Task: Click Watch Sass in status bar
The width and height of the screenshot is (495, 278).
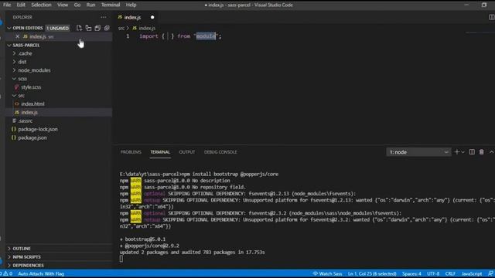Action: tap(327, 273)
